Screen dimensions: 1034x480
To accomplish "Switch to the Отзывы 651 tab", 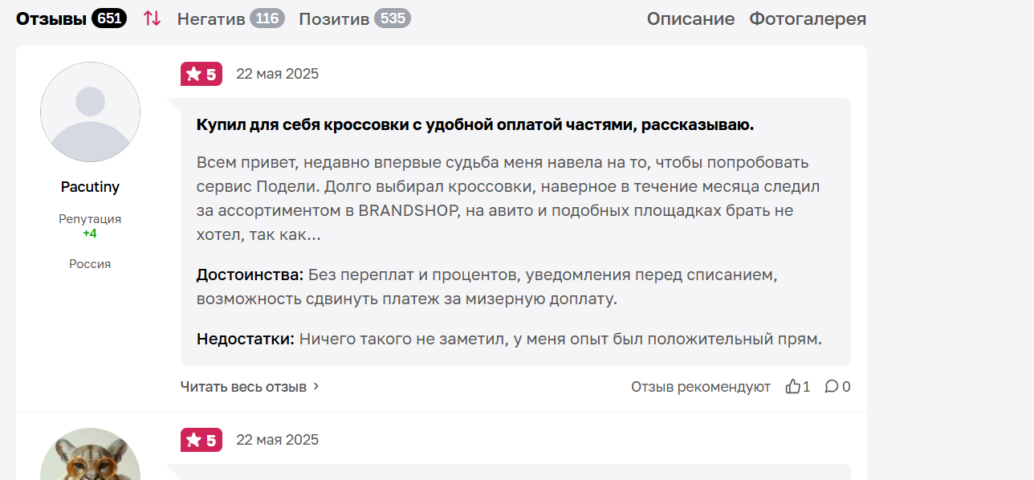I will [x=71, y=18].
